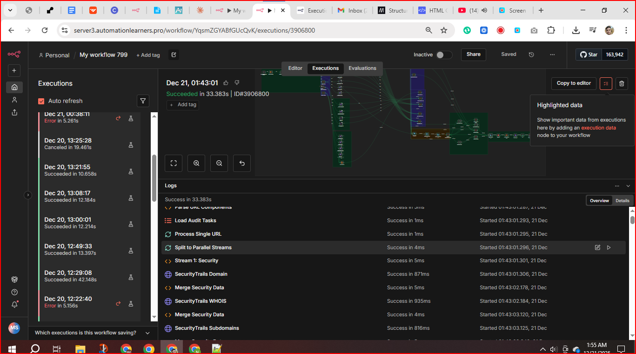Viewport: 636px width, 354px height.
Task: Expand 'Which executions is this workflow saving?'
Action: pyautogui.click(x=93, y=333)
